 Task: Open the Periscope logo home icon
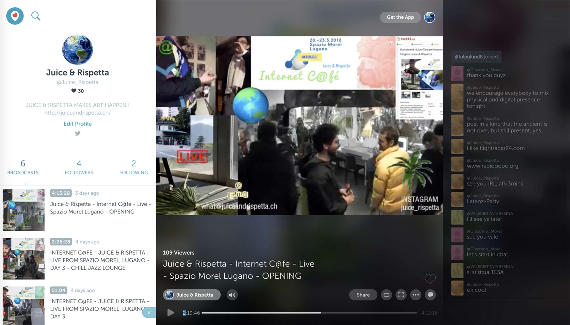pyautogui.click(x=15, y=16)
